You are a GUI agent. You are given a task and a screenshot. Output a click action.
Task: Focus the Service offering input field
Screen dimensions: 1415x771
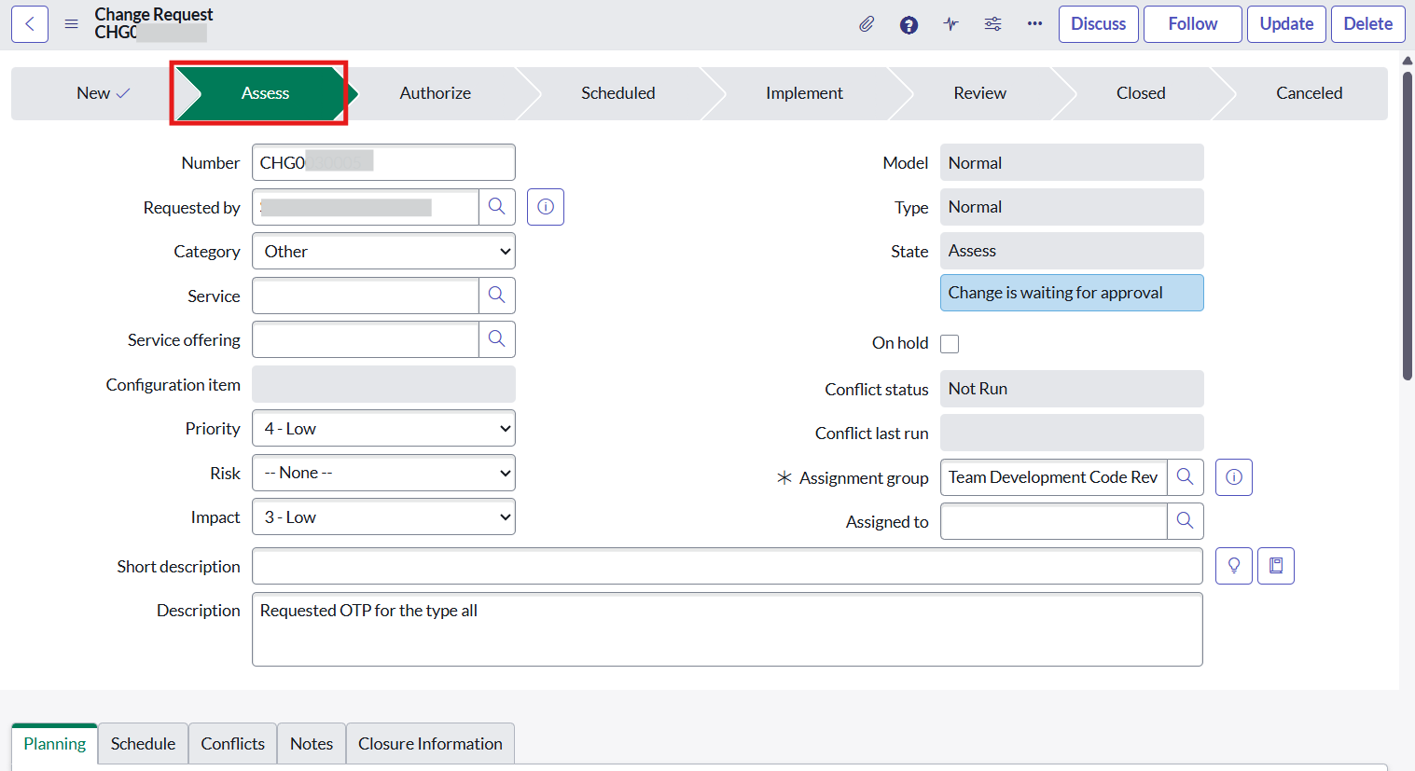[x=366, y=339]
